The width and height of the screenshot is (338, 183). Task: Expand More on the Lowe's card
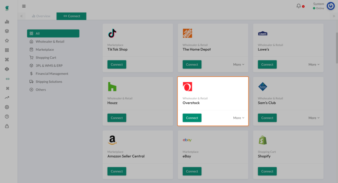[x=314, y=65]
